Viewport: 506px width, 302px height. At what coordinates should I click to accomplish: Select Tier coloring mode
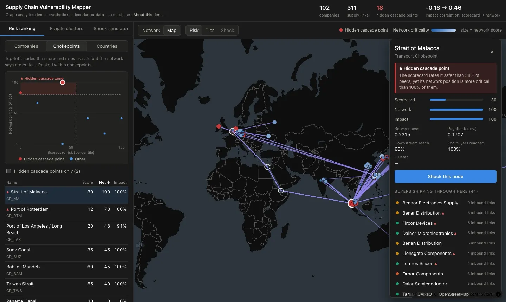coord(210,31)
